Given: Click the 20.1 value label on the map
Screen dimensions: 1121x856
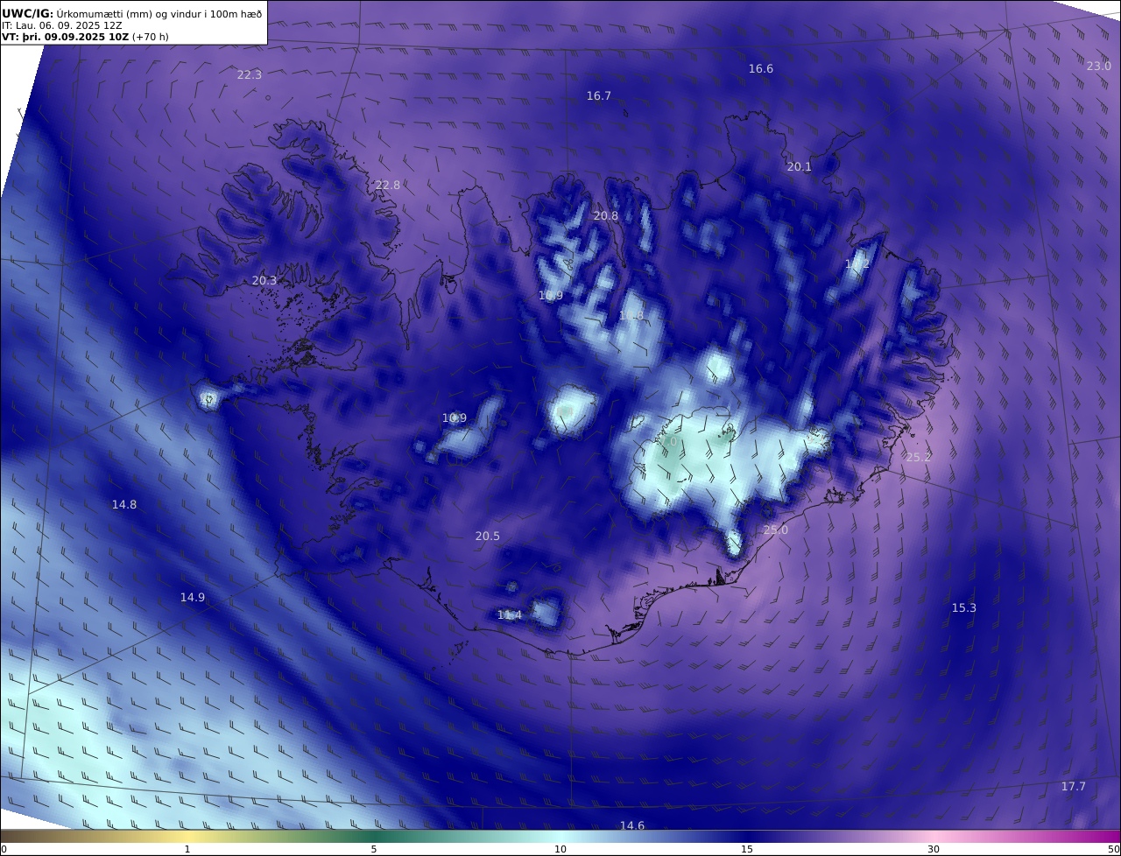Looking at the screenshot, I should click(800, 167).
